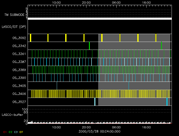Click the OS_3527 row label
Image resolution: width=179 pixels, height=136 pixels.
[19, 102]
